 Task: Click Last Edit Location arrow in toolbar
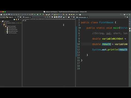[70, 14]
